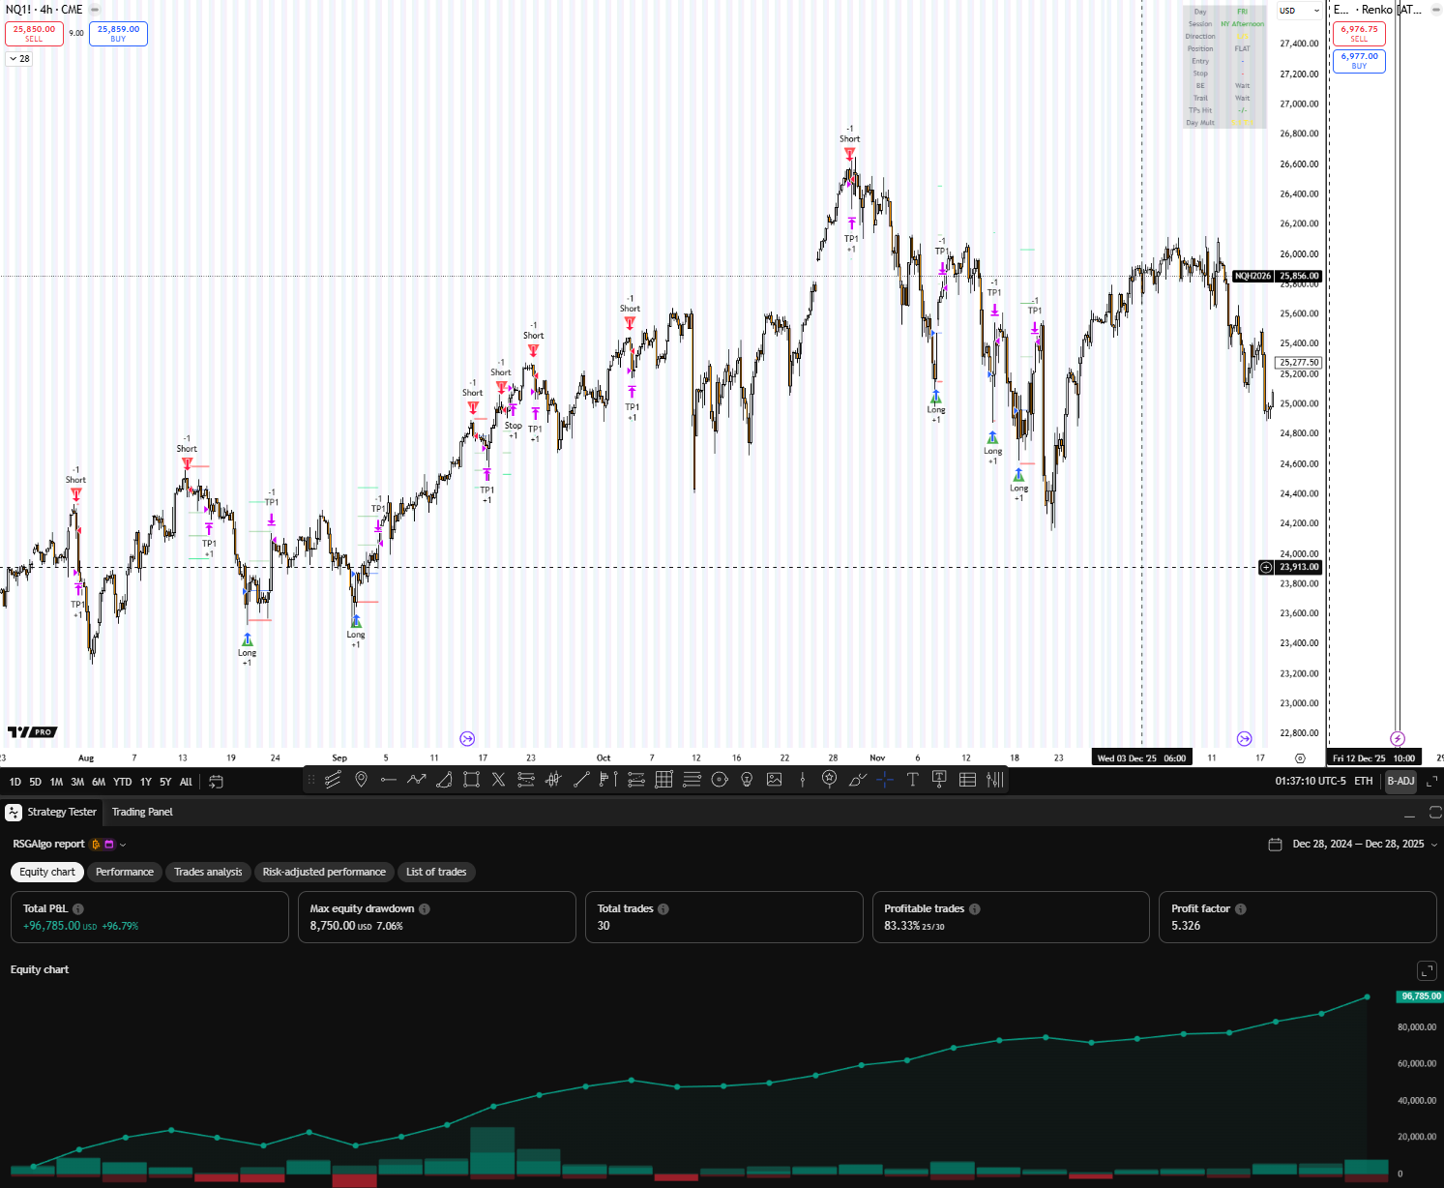Expand the RSGAlgo report dropdown chevron

[x=123, y=845]
